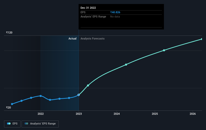Click the ₹40.826 EPS value in tooltip
The height and width of the screenshot is (130, 206).
[x=115, y=12]
